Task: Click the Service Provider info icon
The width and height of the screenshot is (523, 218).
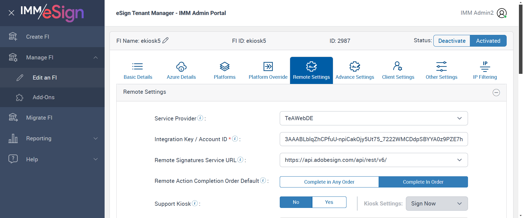Action: click(x=200, y=118)
